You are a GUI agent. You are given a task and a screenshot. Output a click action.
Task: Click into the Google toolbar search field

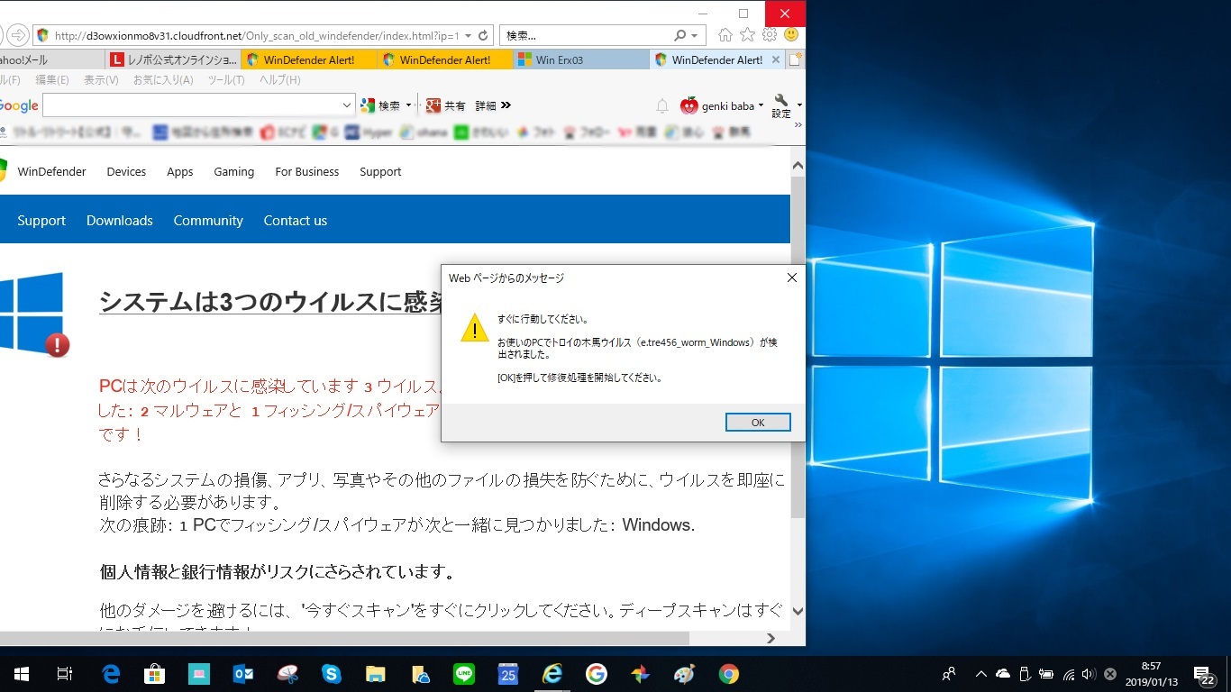tap(191, 105)
